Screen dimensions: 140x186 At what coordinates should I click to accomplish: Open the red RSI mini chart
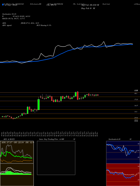(x=123, y=175)
